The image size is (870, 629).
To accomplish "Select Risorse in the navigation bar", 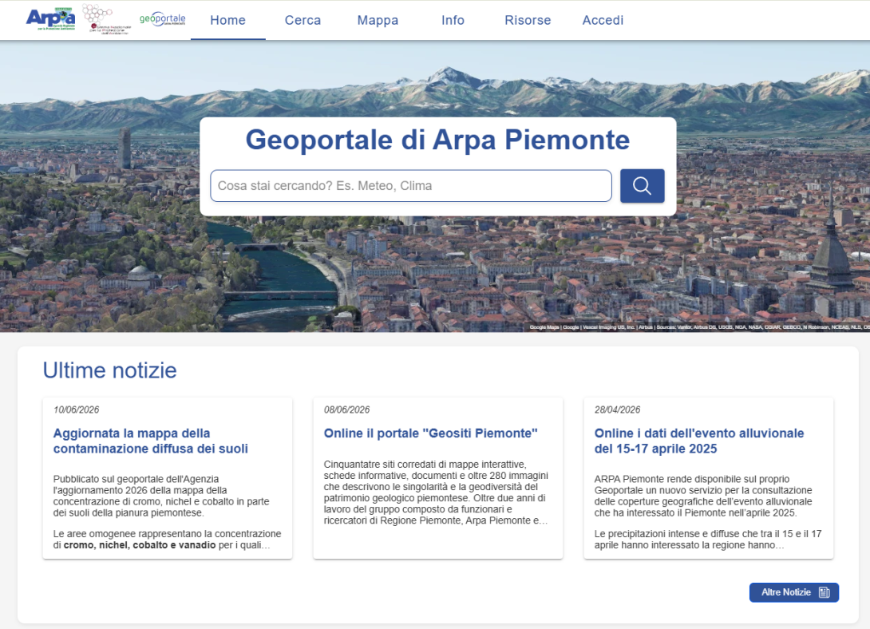I will 528,21.
